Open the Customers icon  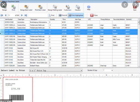(68, 8)
